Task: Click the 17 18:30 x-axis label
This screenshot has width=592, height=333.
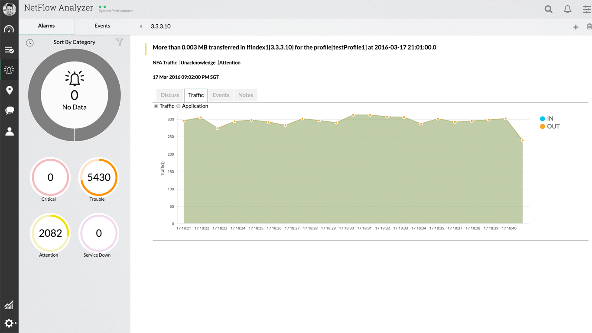Action: coord(346,228)
